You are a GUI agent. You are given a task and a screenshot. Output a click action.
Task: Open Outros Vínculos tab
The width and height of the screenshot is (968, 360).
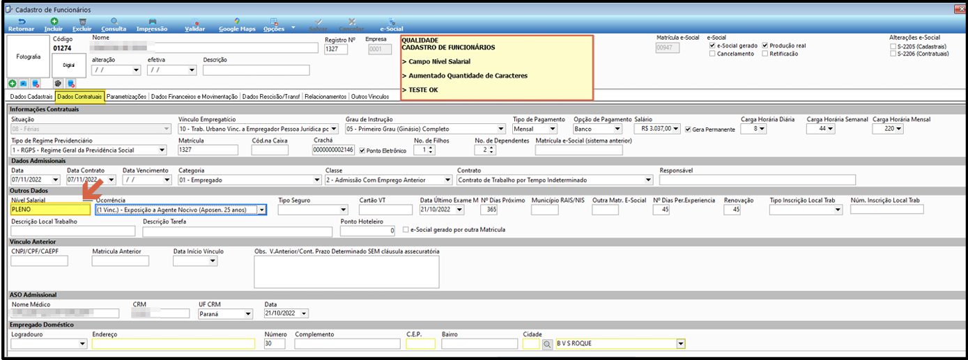tap(370, 96)
